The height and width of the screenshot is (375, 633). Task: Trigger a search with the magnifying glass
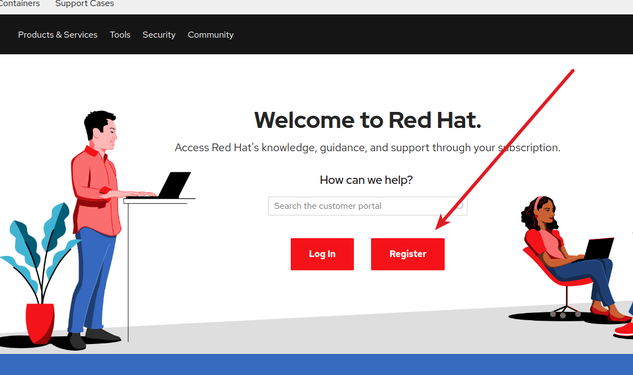coord(460,206)
